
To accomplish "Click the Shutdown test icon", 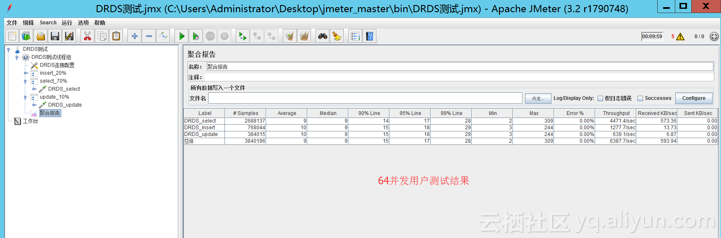I will [x=225, y=36].
